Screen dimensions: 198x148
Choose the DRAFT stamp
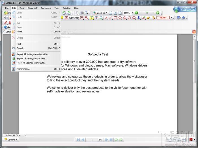click(163, 17)
